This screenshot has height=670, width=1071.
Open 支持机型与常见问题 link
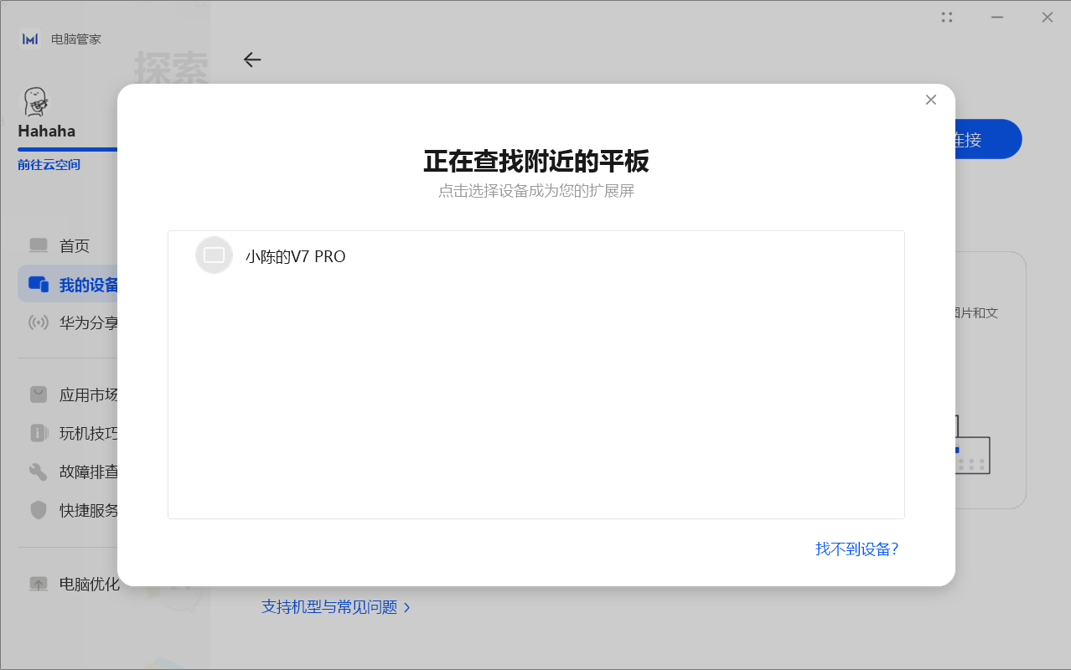click(x=329, y=607)
